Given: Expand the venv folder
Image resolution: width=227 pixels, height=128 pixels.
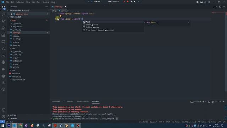Looking at the screenshot, I should (10, 70).
